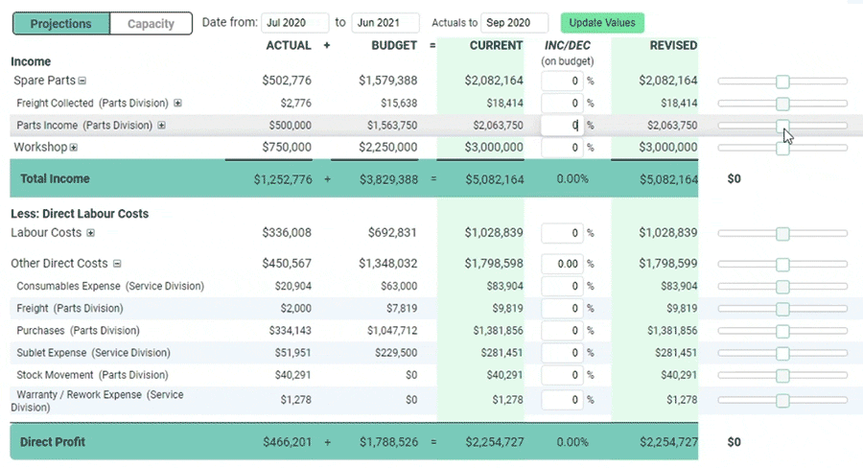
Task: Click the ACTUAL column header
Action: coord(289,45)
